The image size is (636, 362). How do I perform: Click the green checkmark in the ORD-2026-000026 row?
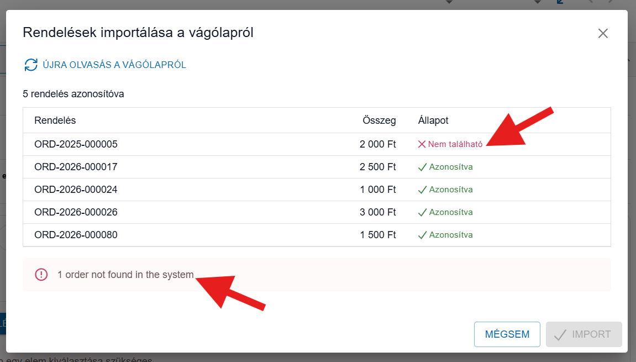[x=422, y=212]
